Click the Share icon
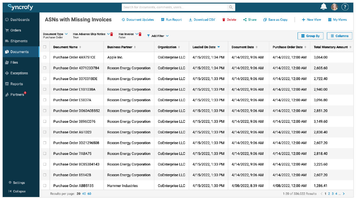The height and width of the screenshot is (200, 364). click(x=245, y=20)
